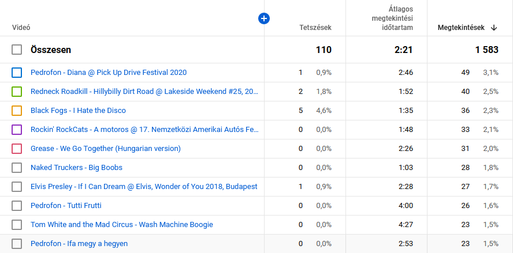The width and height of the screenshot is (513, 253).
Task: Select the Elvis Presley row checkbox
Action: [x=17, y=187]
